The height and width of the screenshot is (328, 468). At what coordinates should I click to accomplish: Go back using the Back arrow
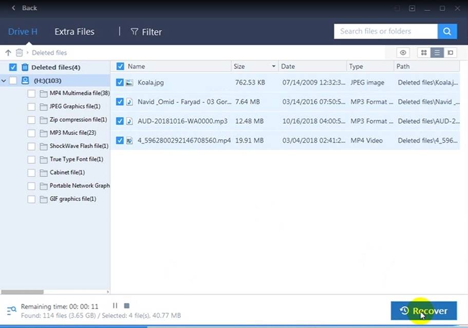13,8
